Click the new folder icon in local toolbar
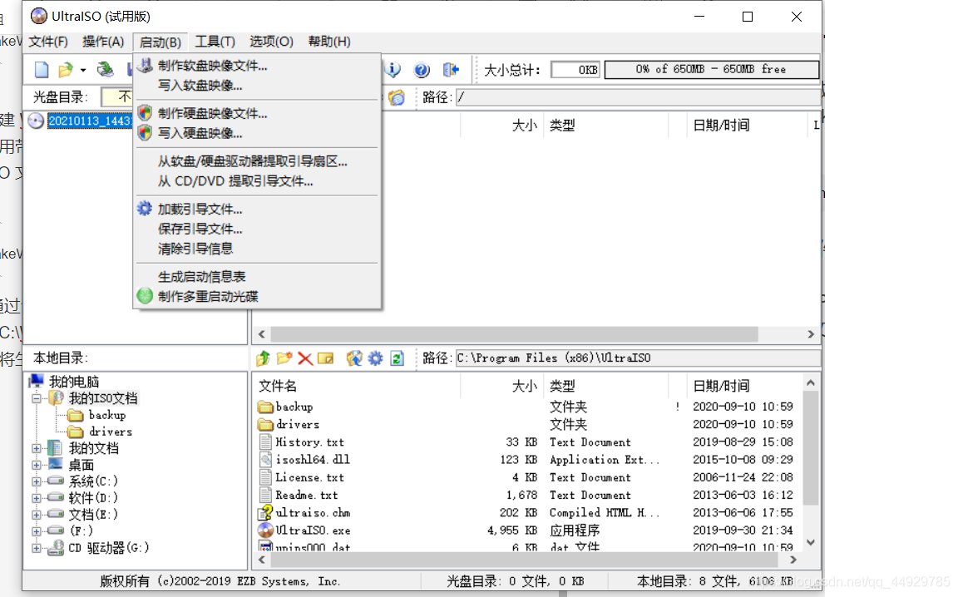 tap(284, 358)
